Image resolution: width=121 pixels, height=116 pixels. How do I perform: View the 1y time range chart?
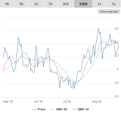tap(100, 4)
